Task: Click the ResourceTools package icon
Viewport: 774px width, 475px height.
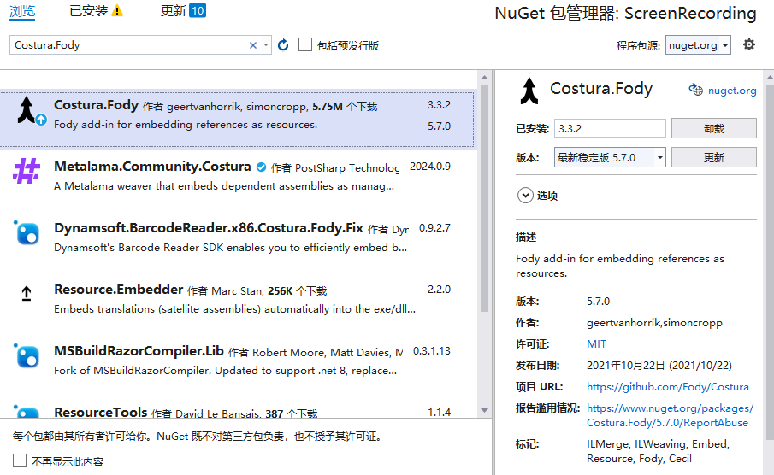Action: (x=27, y=413)
